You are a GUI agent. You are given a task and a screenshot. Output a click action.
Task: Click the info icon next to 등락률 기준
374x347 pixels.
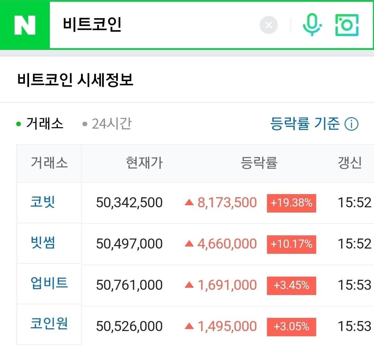[351, 124]
